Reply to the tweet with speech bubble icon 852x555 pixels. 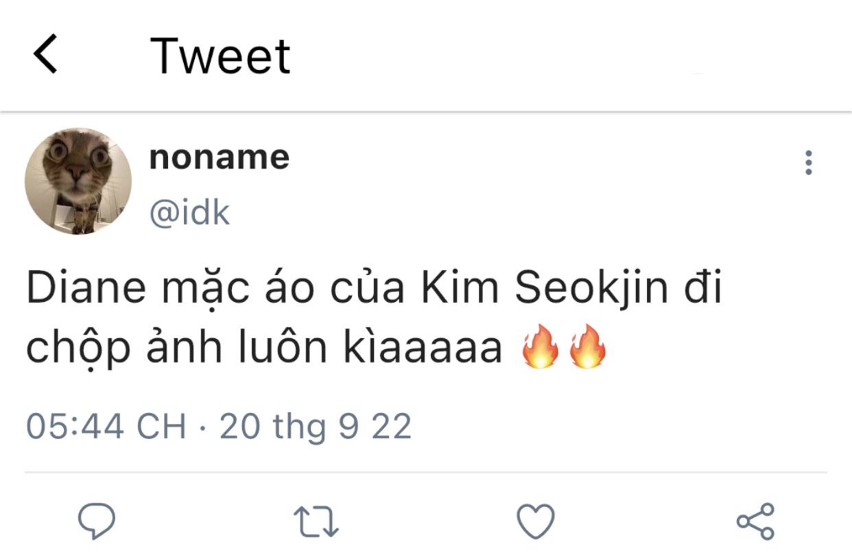click(x=95, y=522)
